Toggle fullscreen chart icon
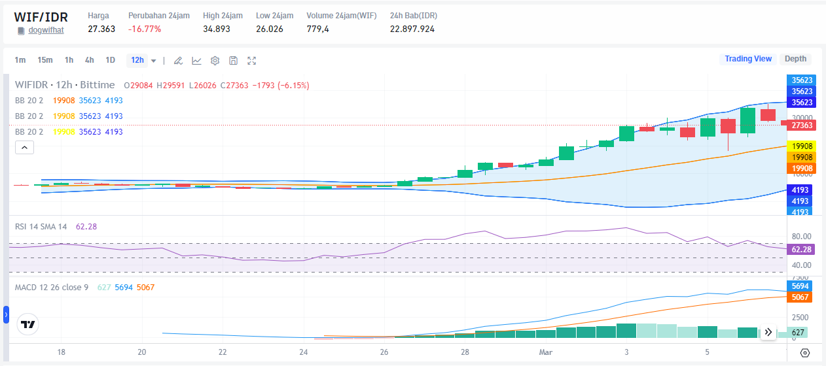826x366 pixels. click(x=252, y=60)
